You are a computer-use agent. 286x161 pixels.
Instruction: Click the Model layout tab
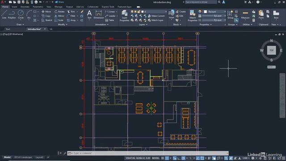point(7,157)
